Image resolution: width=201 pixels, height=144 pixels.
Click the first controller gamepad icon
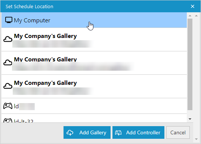pyautogui.click(x=8, y=106)
